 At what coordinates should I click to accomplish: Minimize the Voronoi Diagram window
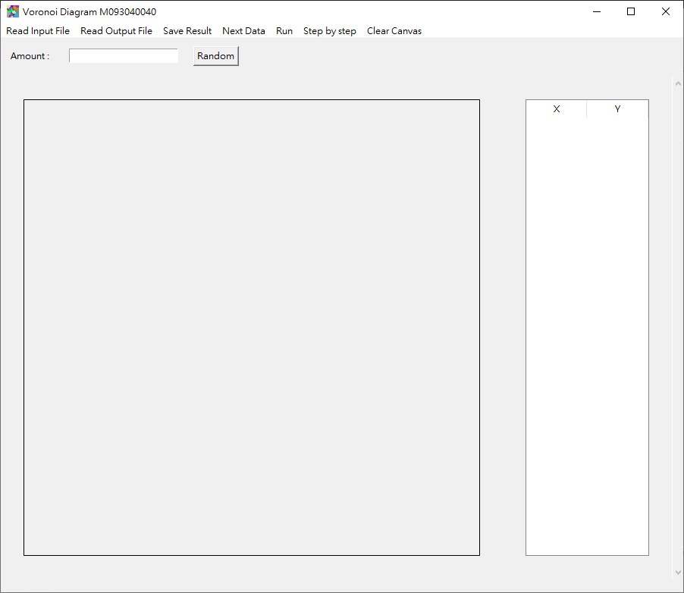(597, 12)
